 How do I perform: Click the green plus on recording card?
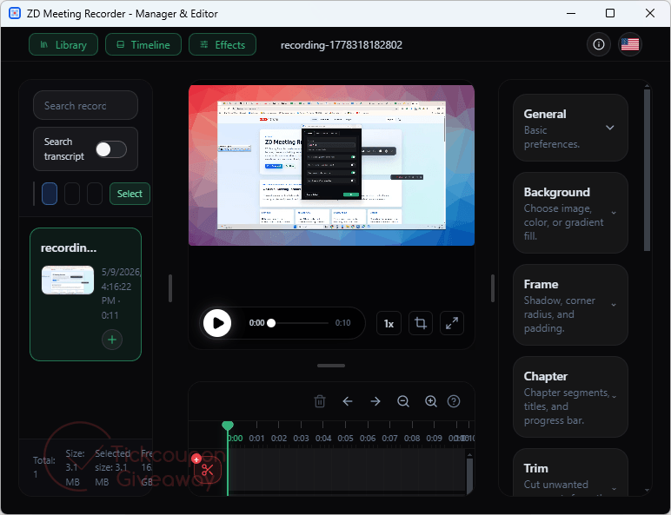[112, 340]
